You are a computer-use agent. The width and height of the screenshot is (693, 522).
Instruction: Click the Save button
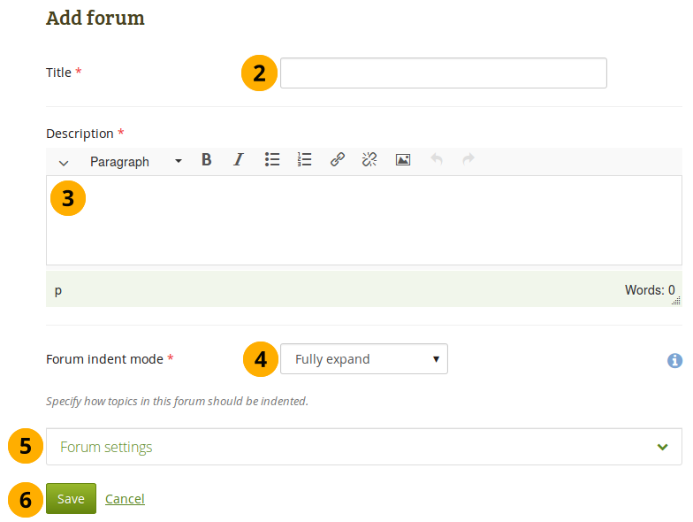tap(71, 499)
